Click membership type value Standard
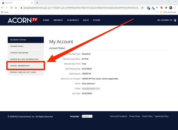The image size is (178, 130). click(x=86, y=54)
